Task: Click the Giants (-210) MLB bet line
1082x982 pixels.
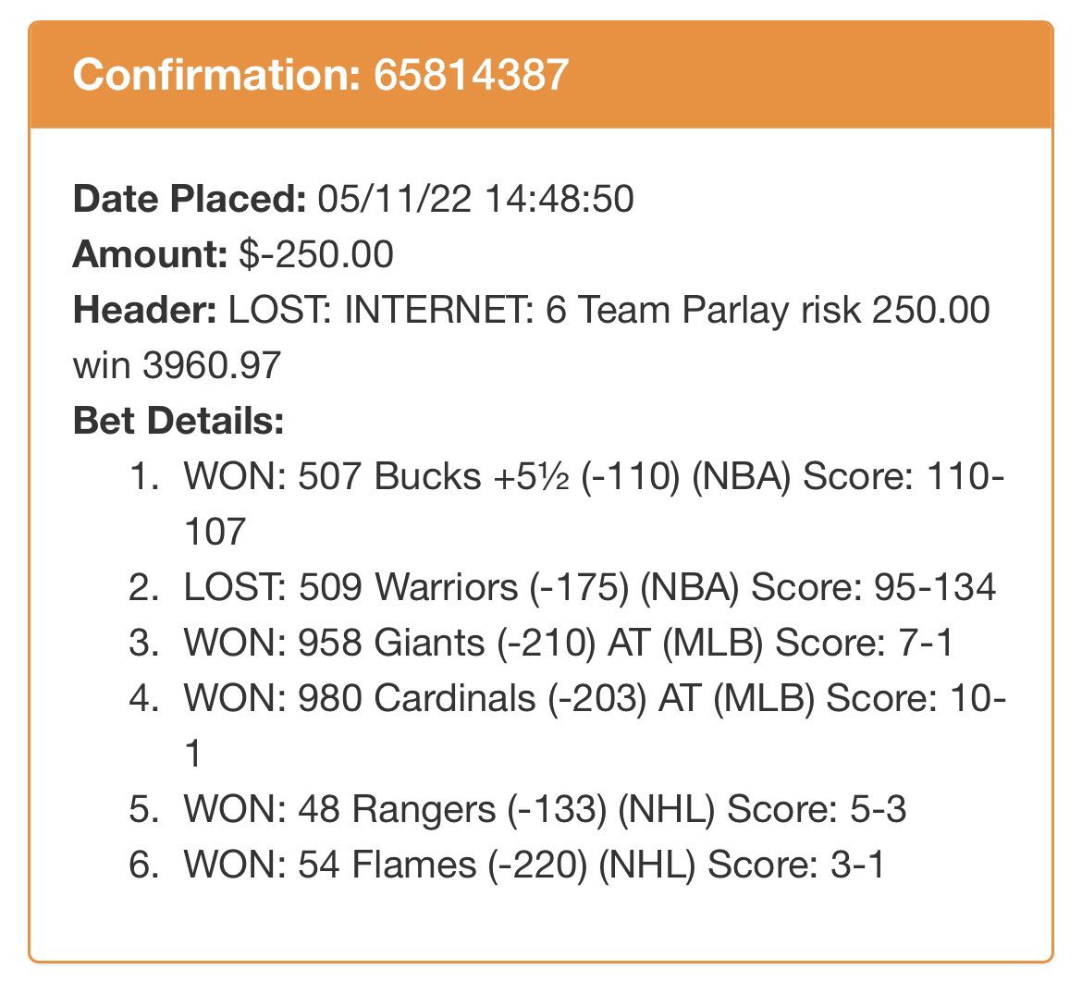Action: point(568,643)
